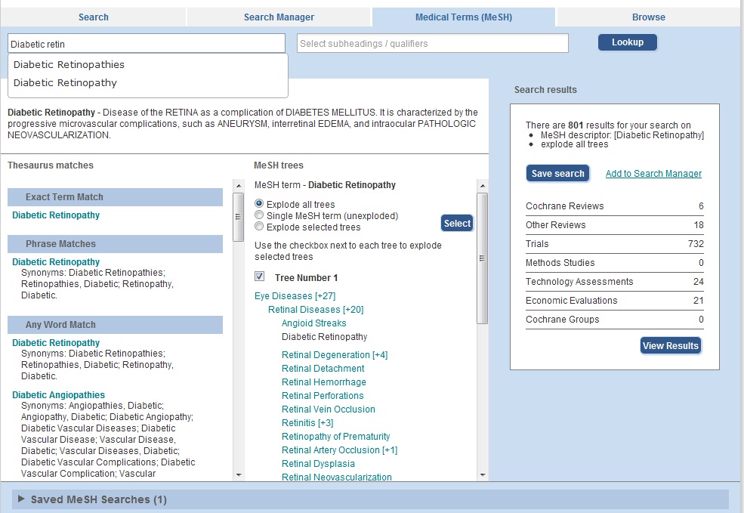The height and width of the screenshot is (513, 744).
Task: Open the Search Manager tab
Action: coord(279,17)
